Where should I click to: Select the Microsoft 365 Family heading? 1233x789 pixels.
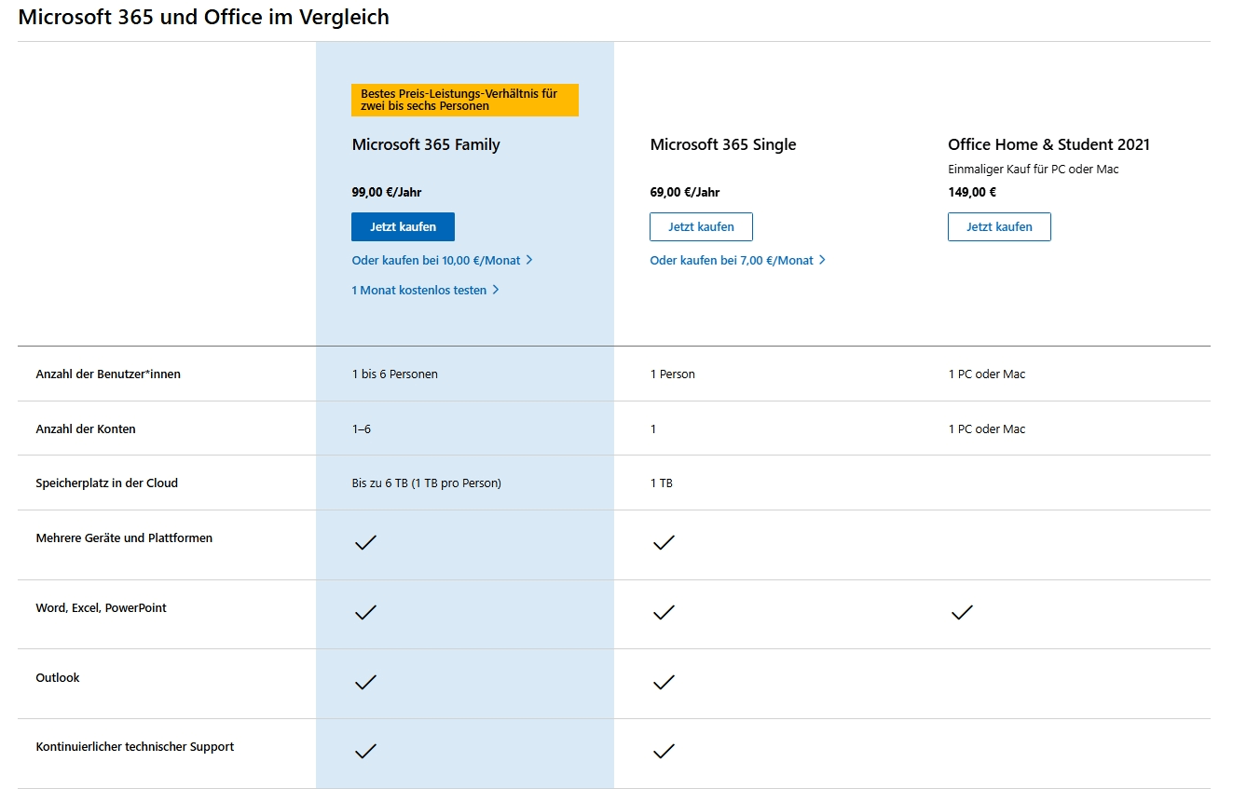pyautogui.click(x=426, y=144)
